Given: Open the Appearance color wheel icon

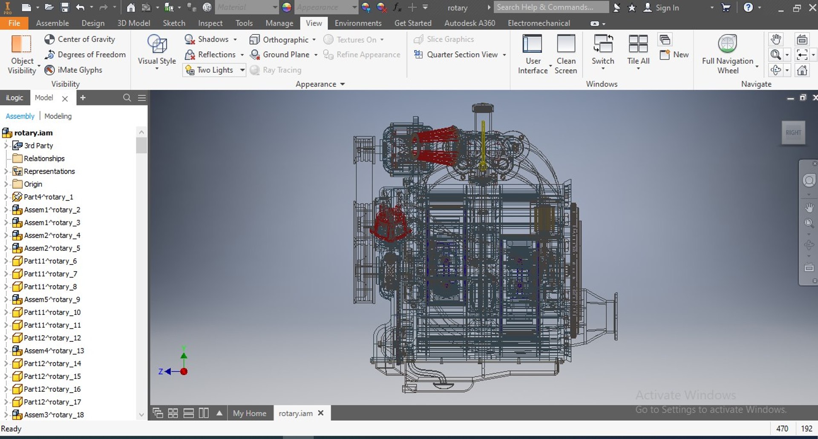Looking at the screenshot, I should click(x=287, y=7).
